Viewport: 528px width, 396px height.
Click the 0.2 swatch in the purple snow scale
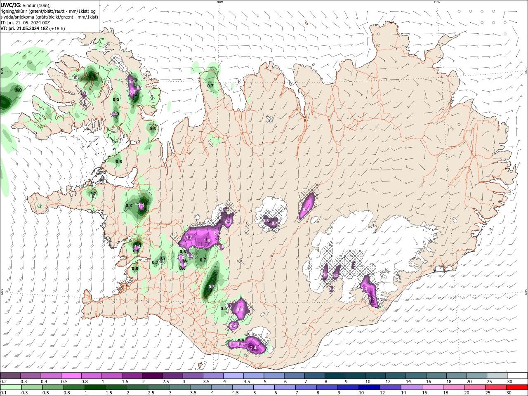click(10, 376)
